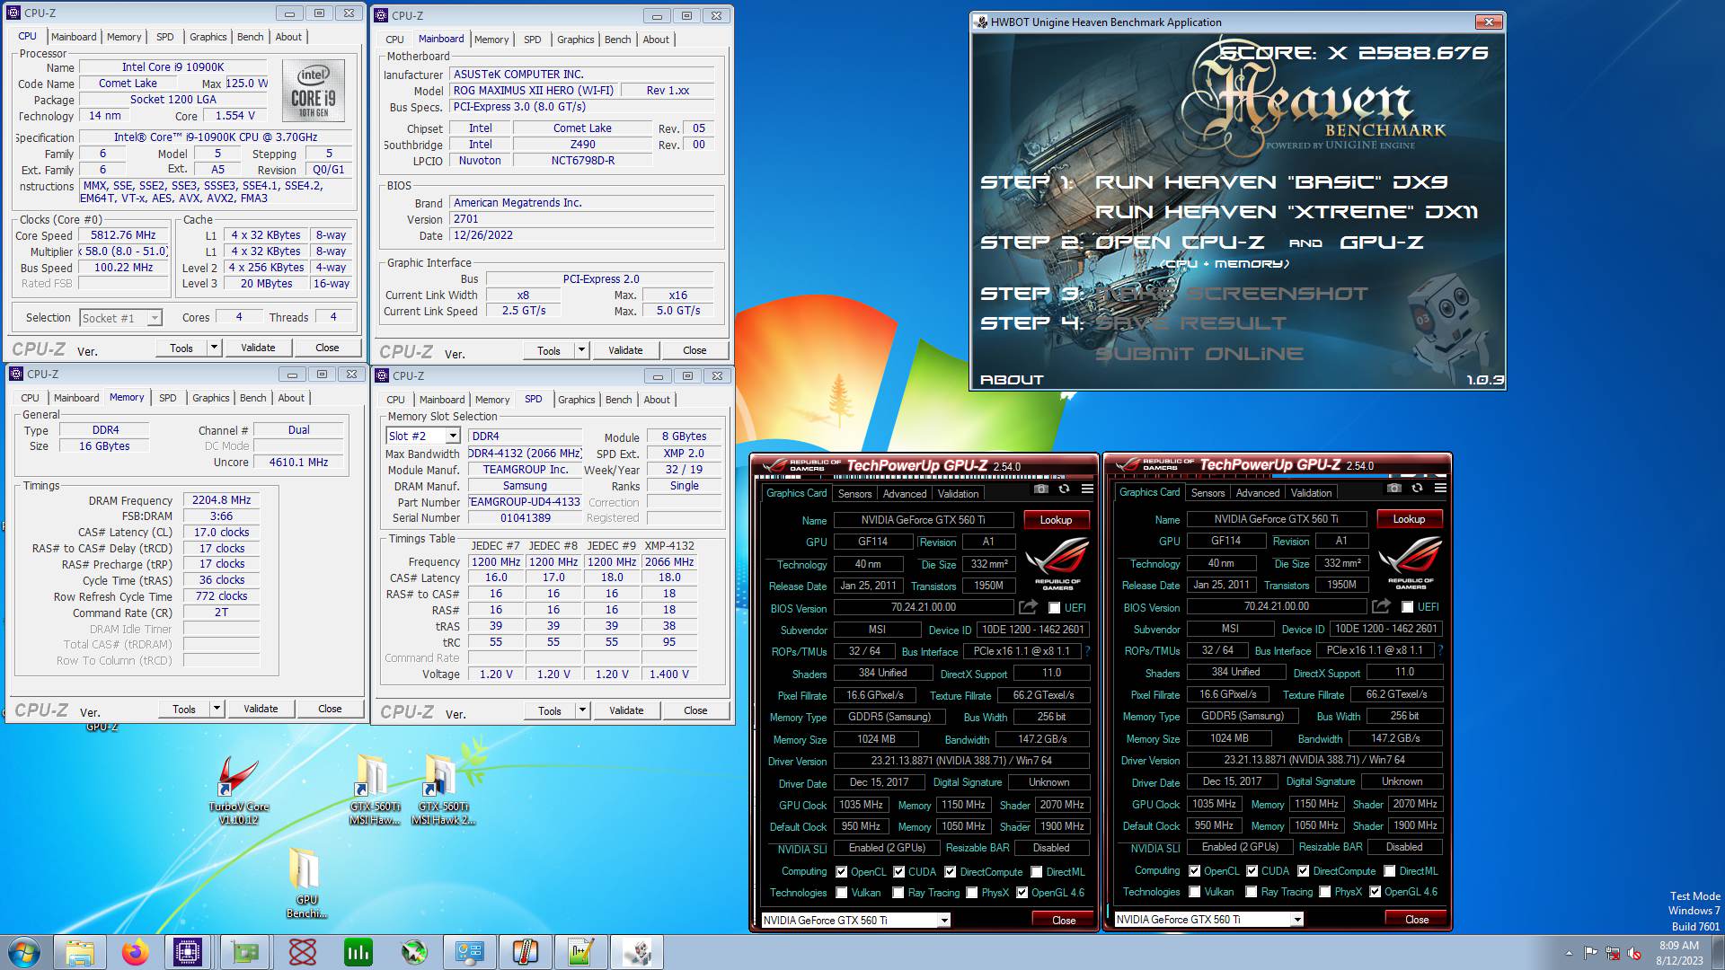The image size is (1725, 970).
Task: Click refresh icon in right GPU-Z window
Action: [1417, 489]
